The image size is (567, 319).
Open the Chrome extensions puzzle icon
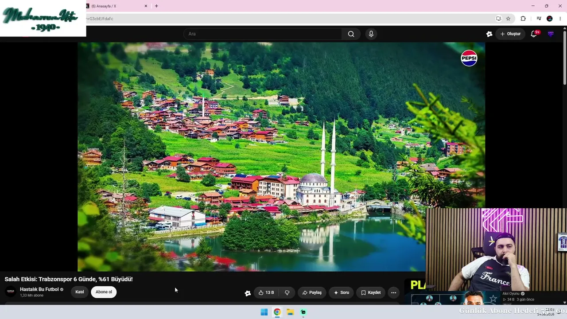(523, 19)
